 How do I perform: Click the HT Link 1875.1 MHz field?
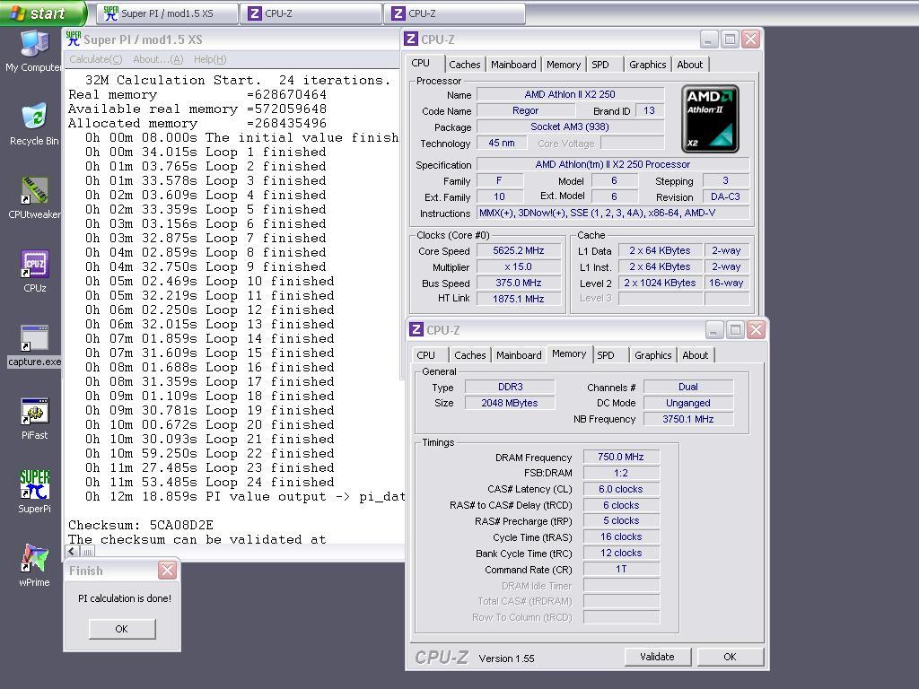[519, 299]
